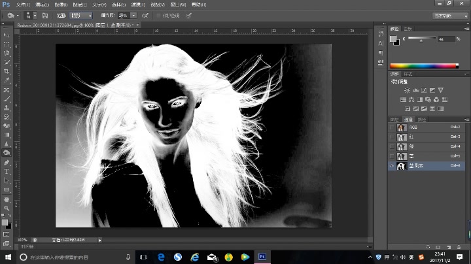Screen dimensions: 471x264
Task: Close the Radeon jpg document tab
Action: click(137, 25)
